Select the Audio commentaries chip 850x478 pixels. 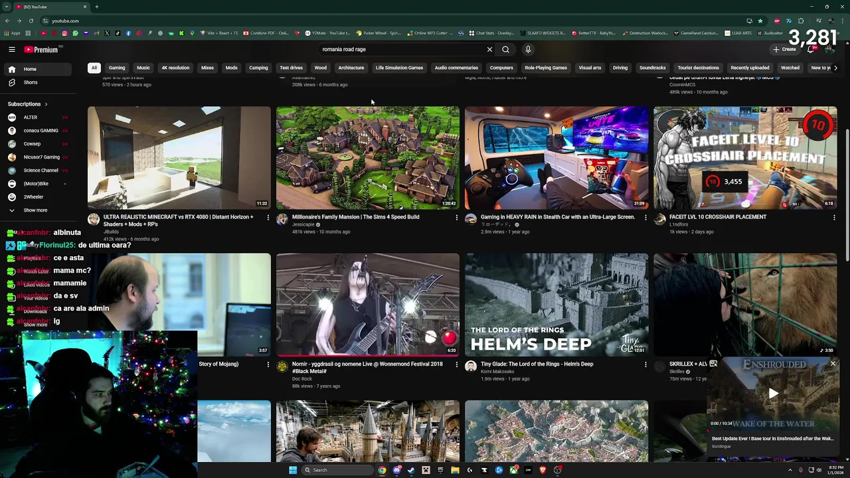tap(456, 68)
